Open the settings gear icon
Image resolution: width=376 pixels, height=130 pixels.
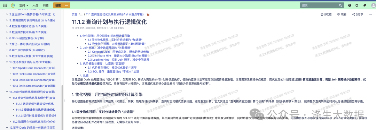(x=357, y=5)
